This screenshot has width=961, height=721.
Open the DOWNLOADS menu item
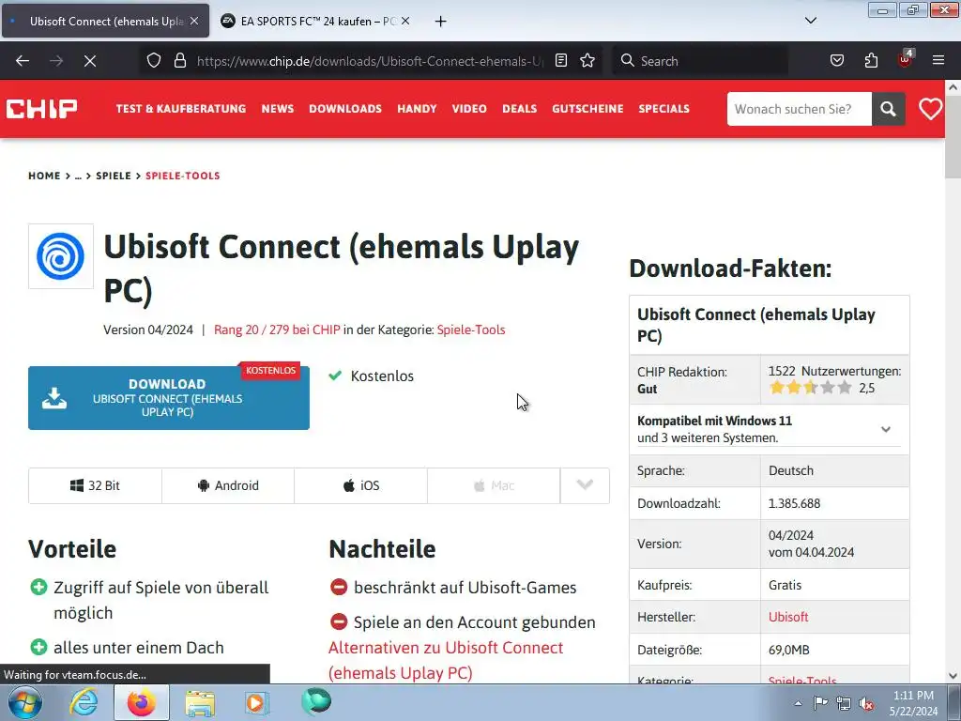345,109
